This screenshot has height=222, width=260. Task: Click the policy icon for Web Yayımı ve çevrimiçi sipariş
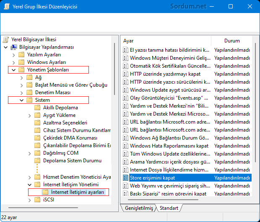(x=125, y=186)
